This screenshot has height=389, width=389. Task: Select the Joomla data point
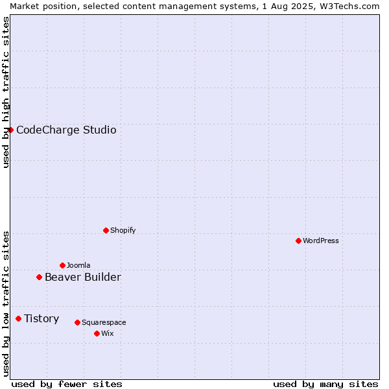pyautogui.click(x=62, y=265)
